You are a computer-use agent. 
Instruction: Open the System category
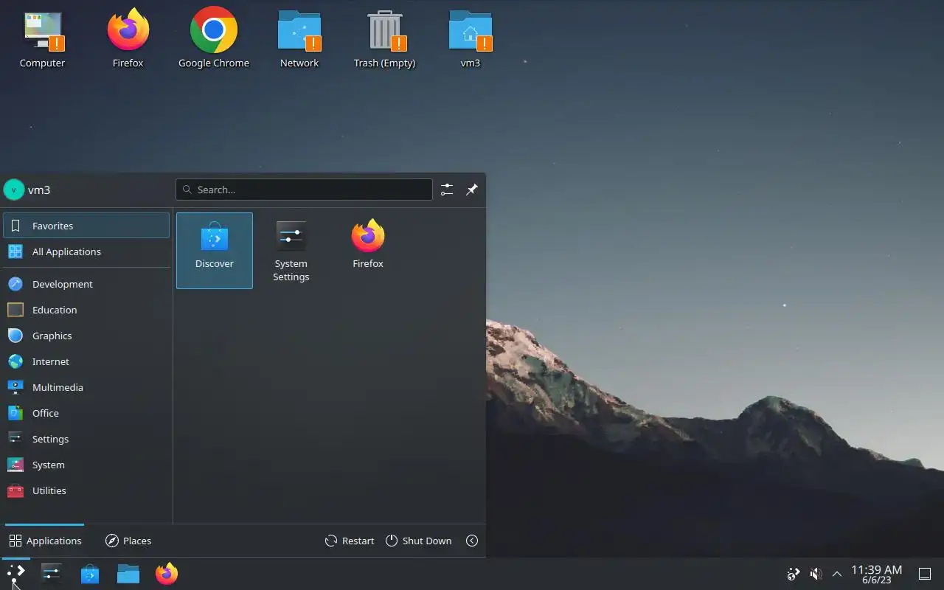pos(86,465)
